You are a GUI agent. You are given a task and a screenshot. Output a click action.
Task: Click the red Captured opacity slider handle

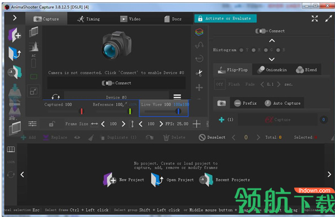coord(82,111)
